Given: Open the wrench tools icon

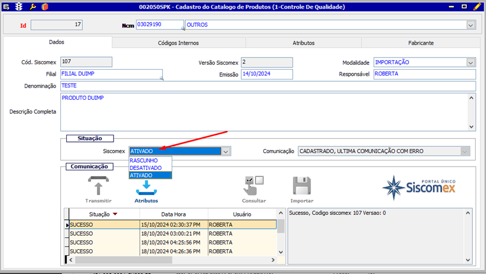Looking at the screenshot, I should (x=32, y=7).
